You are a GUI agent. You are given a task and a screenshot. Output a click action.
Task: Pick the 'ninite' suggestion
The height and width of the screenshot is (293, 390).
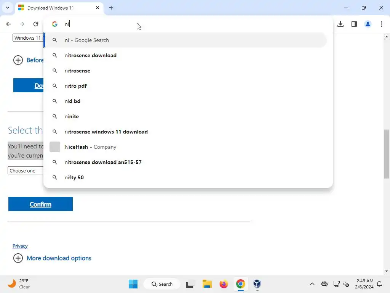(185, 116)
